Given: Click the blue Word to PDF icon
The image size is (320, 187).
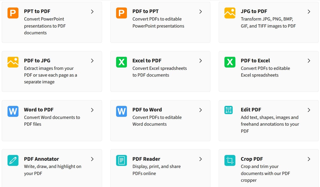Looking at the screenshot, I should [x=13, y=111].
